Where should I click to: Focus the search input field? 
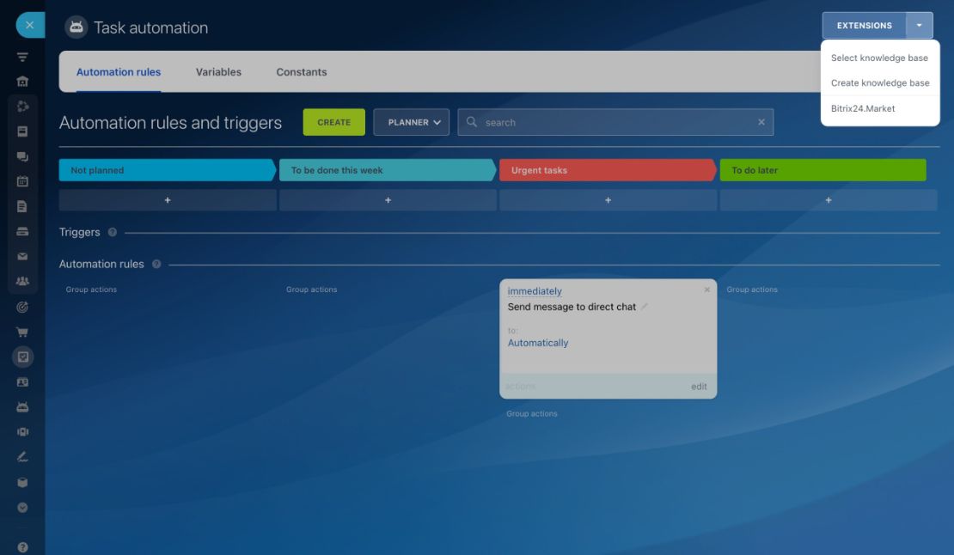coord(615,122)
